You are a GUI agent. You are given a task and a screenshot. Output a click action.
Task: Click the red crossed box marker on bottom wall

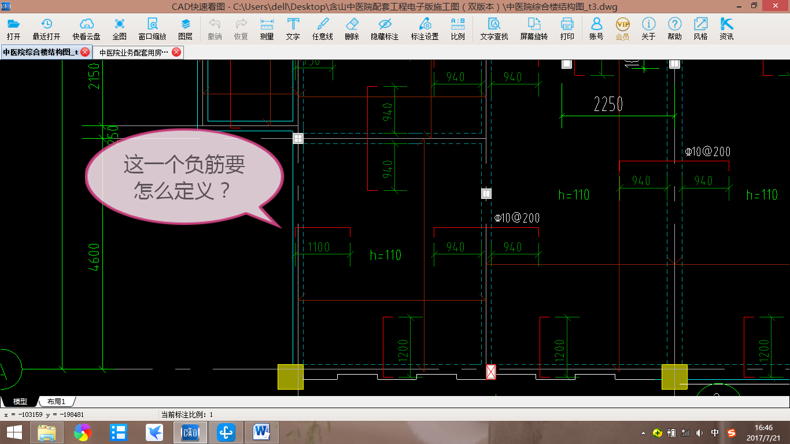(491, 372)
